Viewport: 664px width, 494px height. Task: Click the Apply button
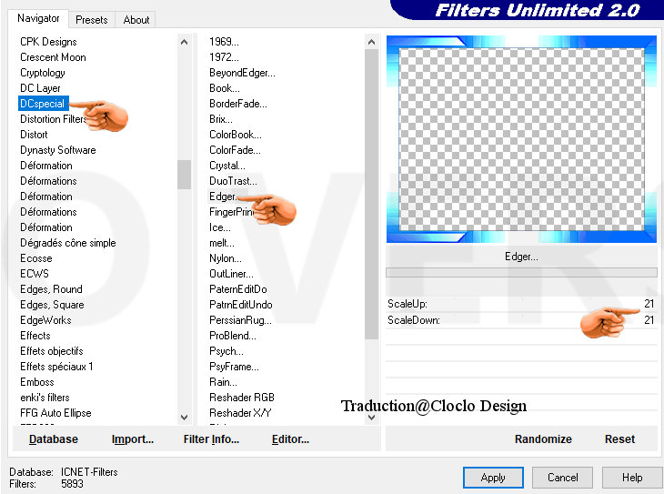click(x=493, y=478)
